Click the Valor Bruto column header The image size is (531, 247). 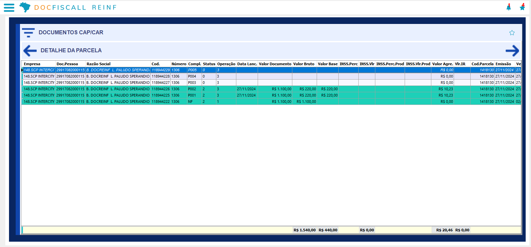[305, 64]
